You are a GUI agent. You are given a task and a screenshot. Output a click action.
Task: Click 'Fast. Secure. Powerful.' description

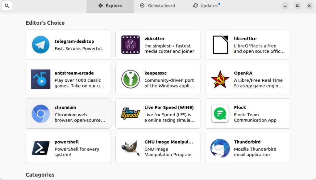(79, 49)
